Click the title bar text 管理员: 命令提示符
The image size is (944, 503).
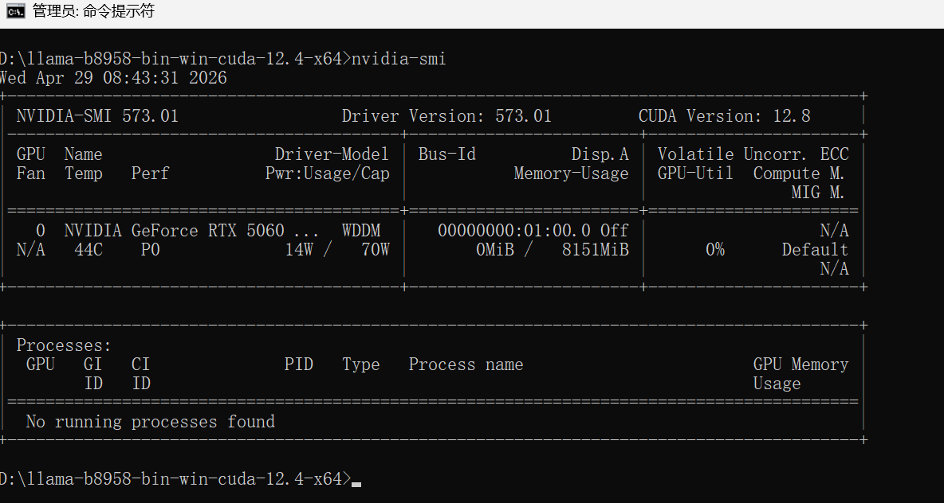tap(93, 11)
